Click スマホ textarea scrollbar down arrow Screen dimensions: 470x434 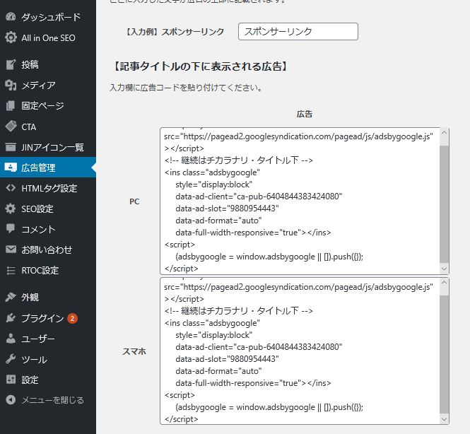445,419
